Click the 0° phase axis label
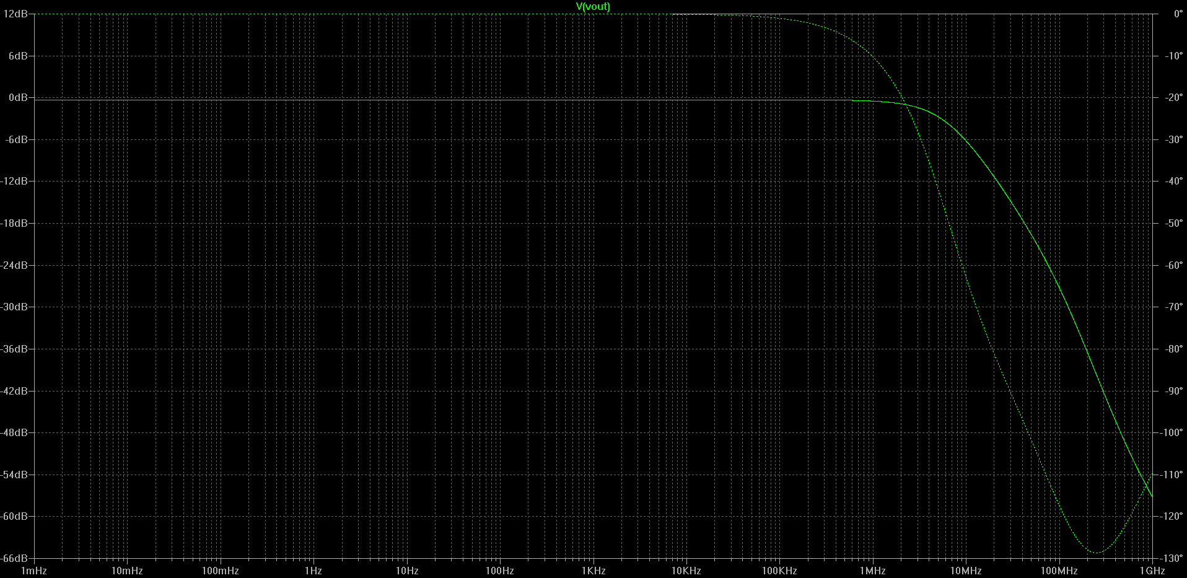1187x578 pixels. [1178, 14]
